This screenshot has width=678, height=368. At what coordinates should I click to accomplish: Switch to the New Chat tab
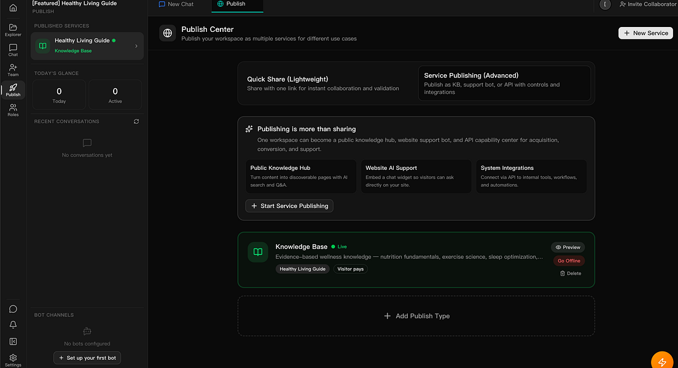click(x=176, y=4)
